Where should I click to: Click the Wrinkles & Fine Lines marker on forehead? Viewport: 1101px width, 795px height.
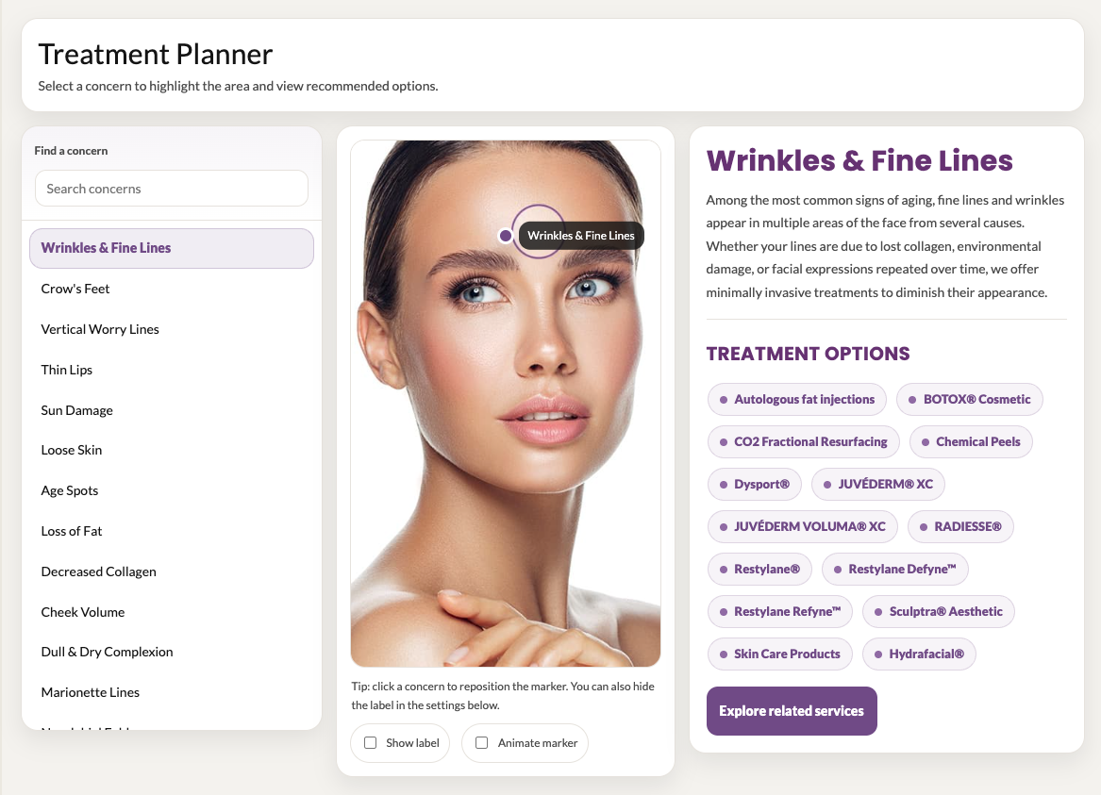click(505, 235)
